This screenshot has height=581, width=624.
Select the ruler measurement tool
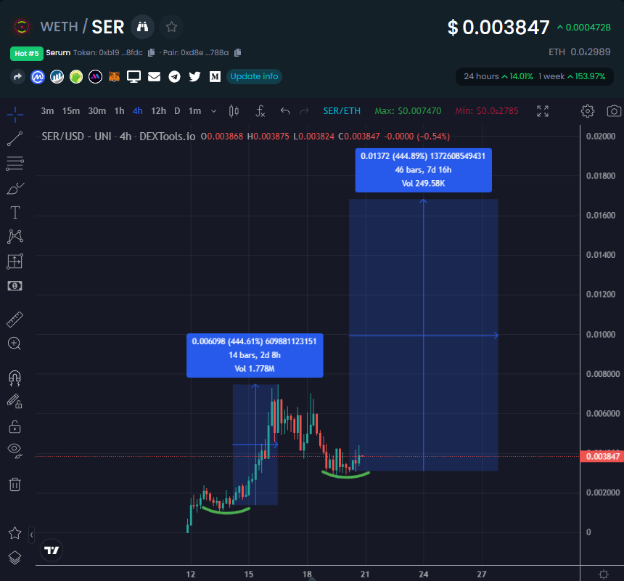[x=15, y=319]
